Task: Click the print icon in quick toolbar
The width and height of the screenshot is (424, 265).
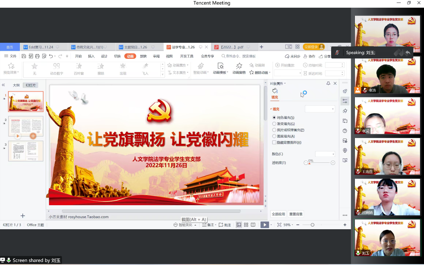Action: 37,56
